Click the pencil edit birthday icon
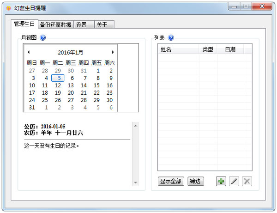 (x=234, y=182)
